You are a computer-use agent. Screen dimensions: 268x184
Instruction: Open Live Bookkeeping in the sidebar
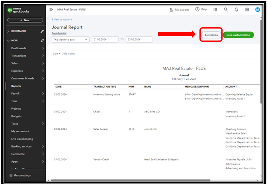pyautogui.click(x=22, y=139)
